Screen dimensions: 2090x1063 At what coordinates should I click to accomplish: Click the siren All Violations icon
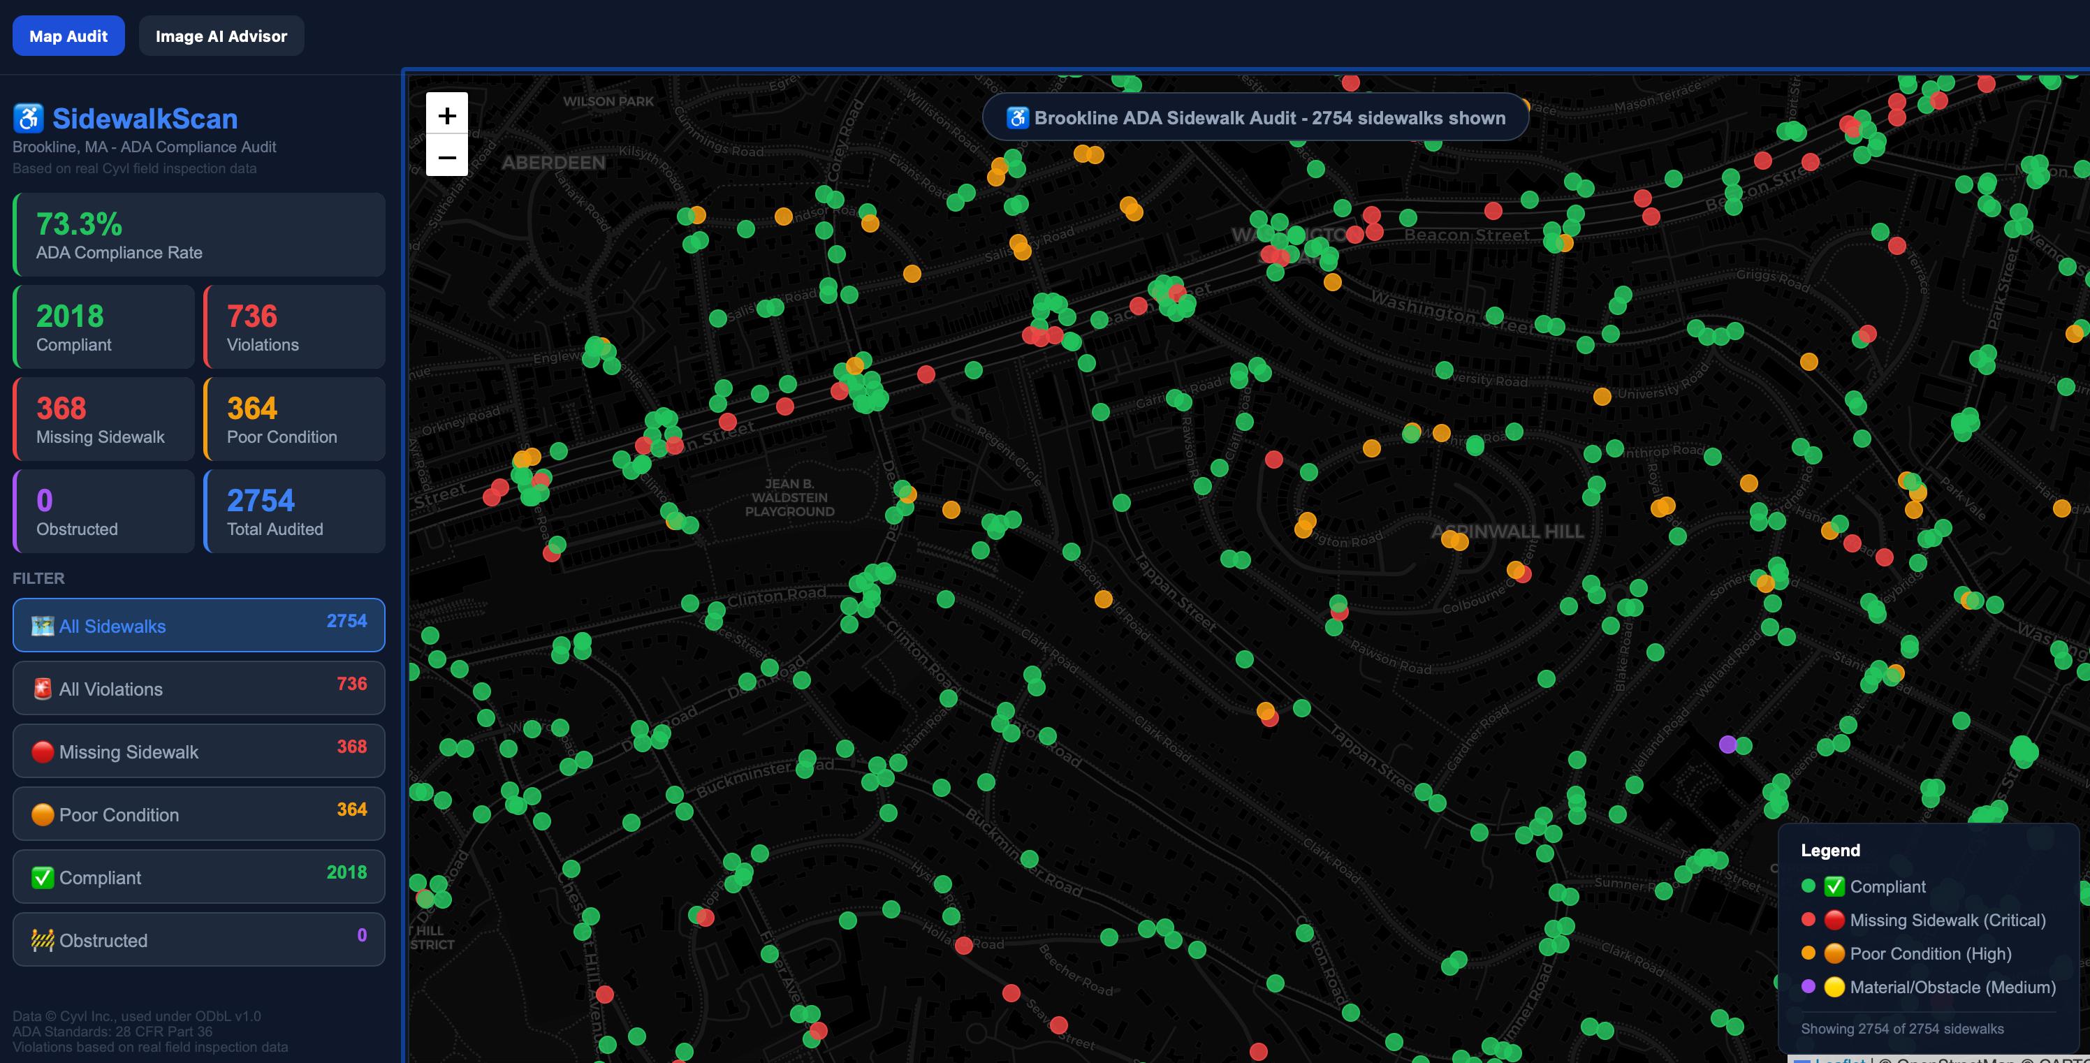pos(42,689)
